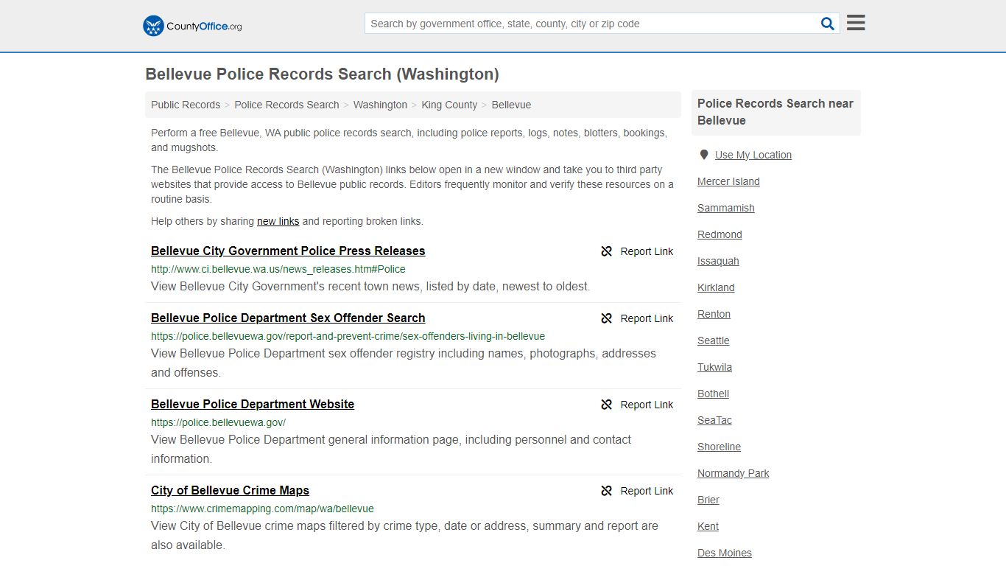Open Bellevue Police Department Website link
1006x566 pixels.
(253, 404)
